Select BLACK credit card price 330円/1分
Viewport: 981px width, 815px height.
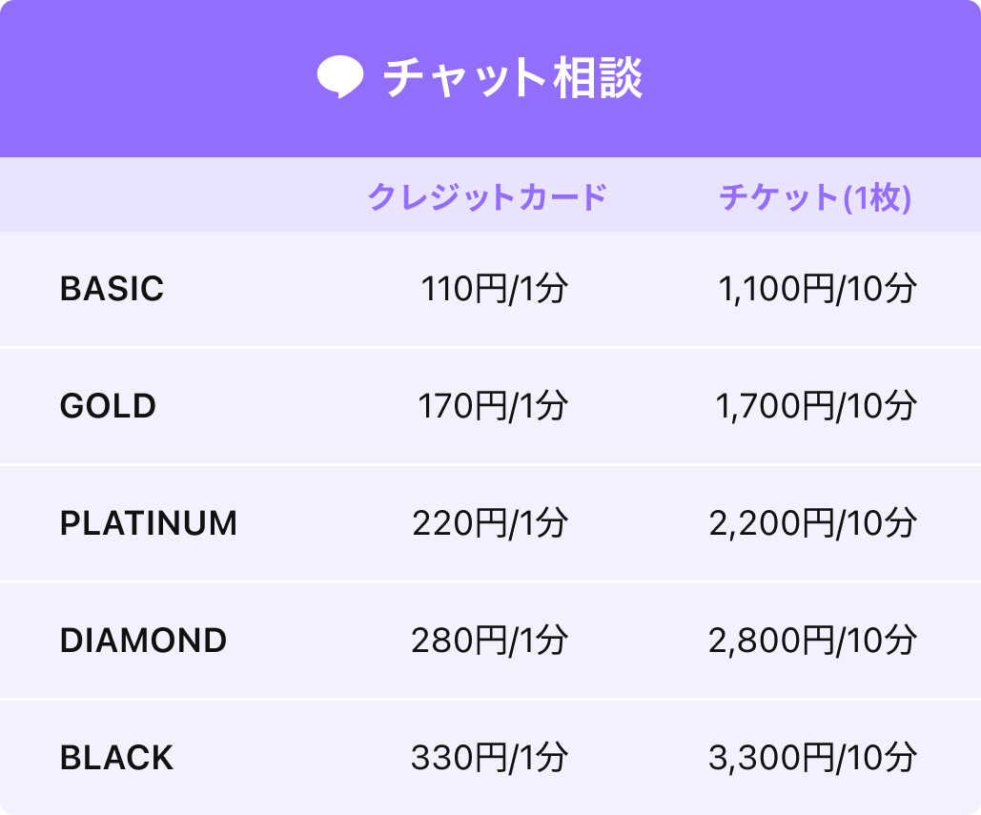490,758
